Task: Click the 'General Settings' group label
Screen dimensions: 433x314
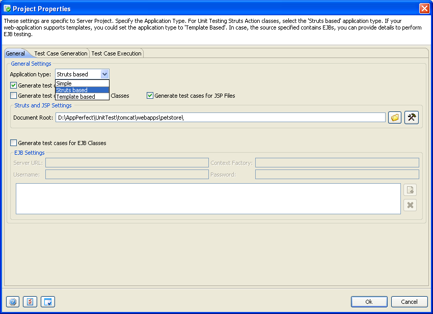Action: (x=31, y=64)
